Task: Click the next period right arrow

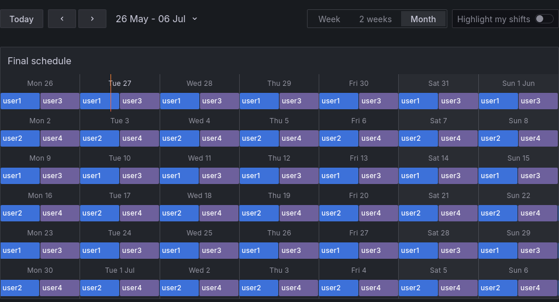Action: (x=92, y=19)
